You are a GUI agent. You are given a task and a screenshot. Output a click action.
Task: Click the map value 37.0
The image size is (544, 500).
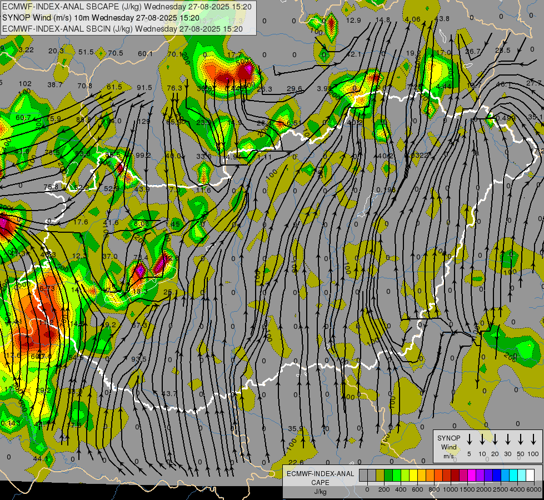coord(111,256)
